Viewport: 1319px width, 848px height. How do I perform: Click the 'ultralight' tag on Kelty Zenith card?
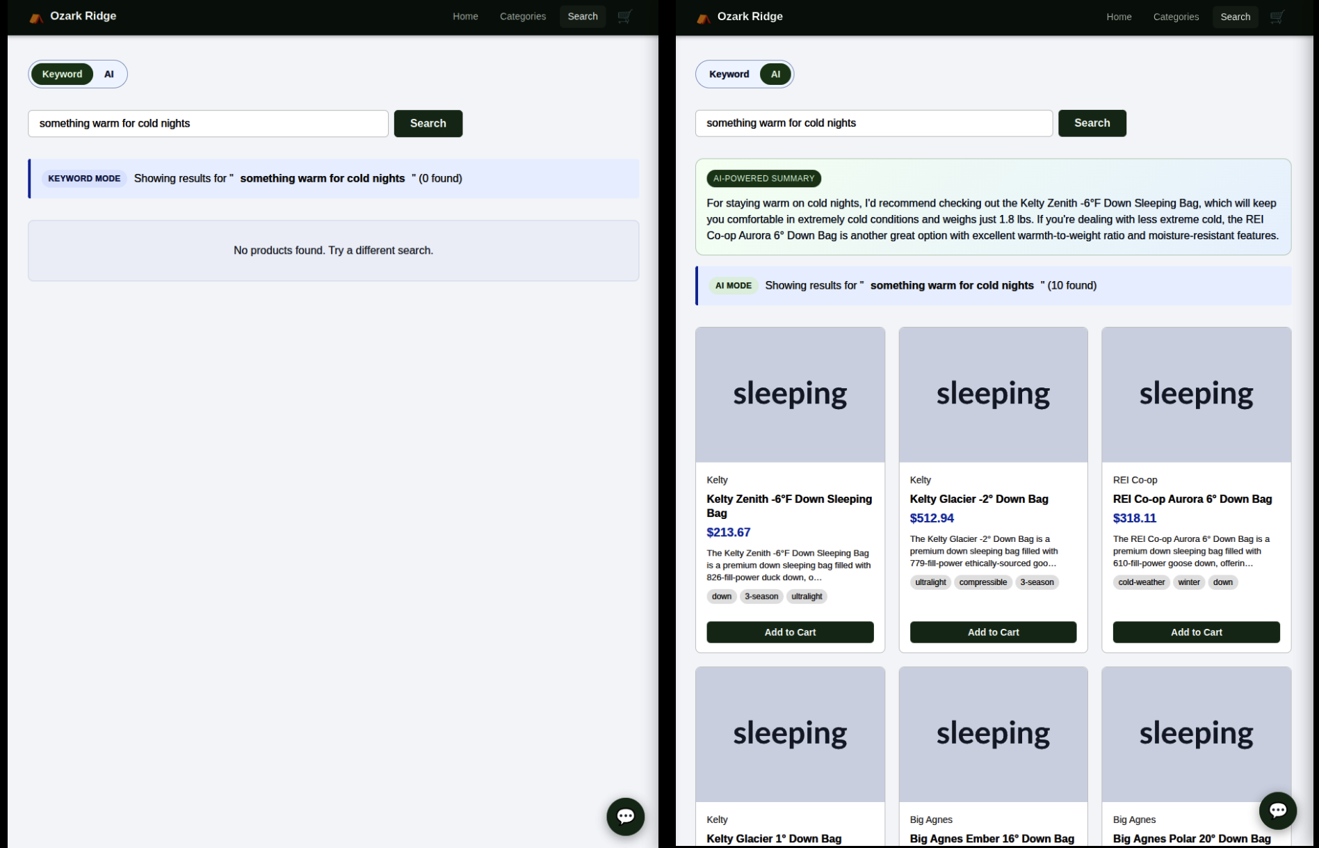tap(807, 596)
